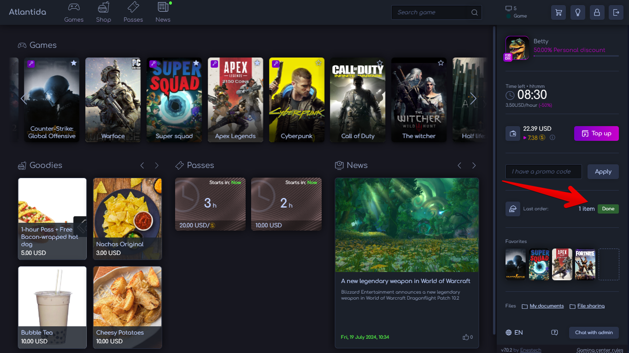
Task: Focus the promo code field
Action: point(544,172)
